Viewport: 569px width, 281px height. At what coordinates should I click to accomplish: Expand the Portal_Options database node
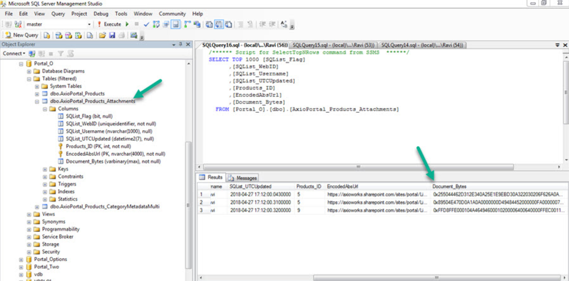click(21, 260)
